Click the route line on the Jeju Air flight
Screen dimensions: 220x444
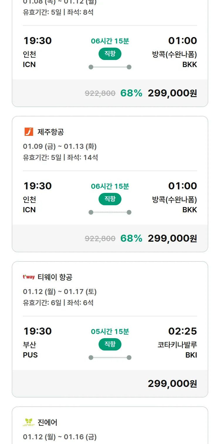110,212
